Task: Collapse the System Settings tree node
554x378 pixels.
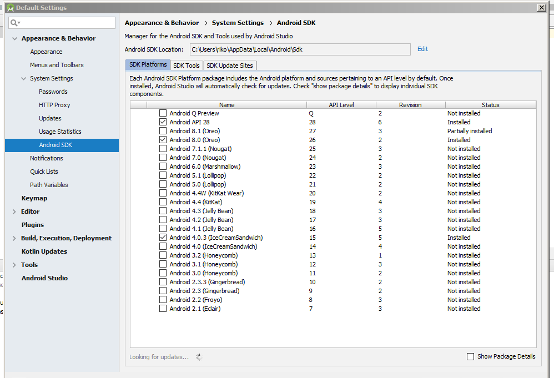Action: [23, 78]
